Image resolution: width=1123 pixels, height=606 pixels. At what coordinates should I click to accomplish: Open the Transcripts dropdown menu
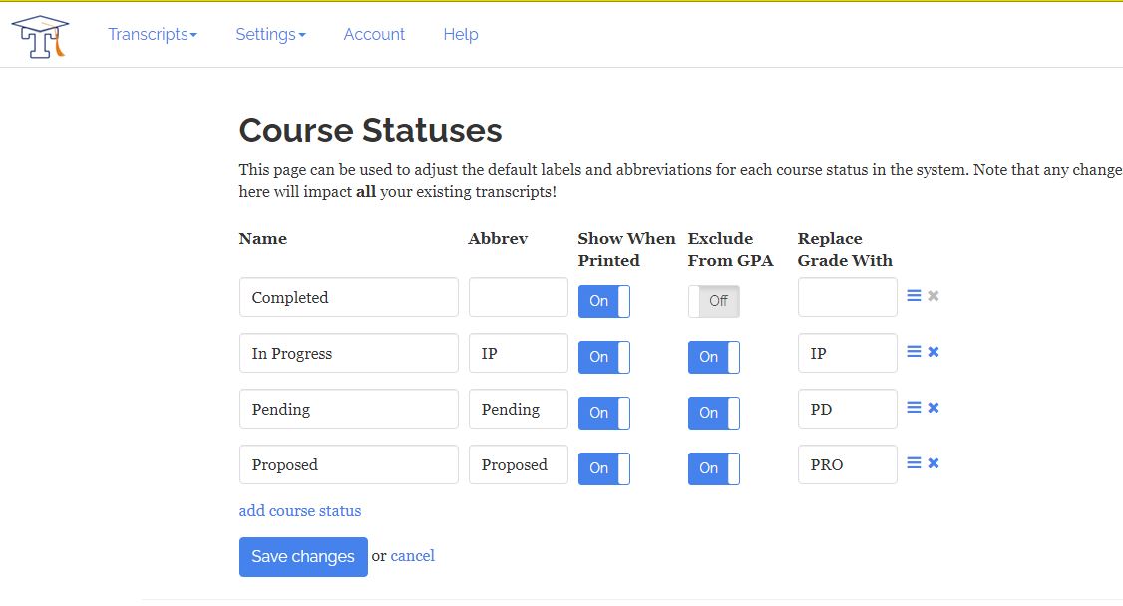pyautogui.click(x=153, y=34)
